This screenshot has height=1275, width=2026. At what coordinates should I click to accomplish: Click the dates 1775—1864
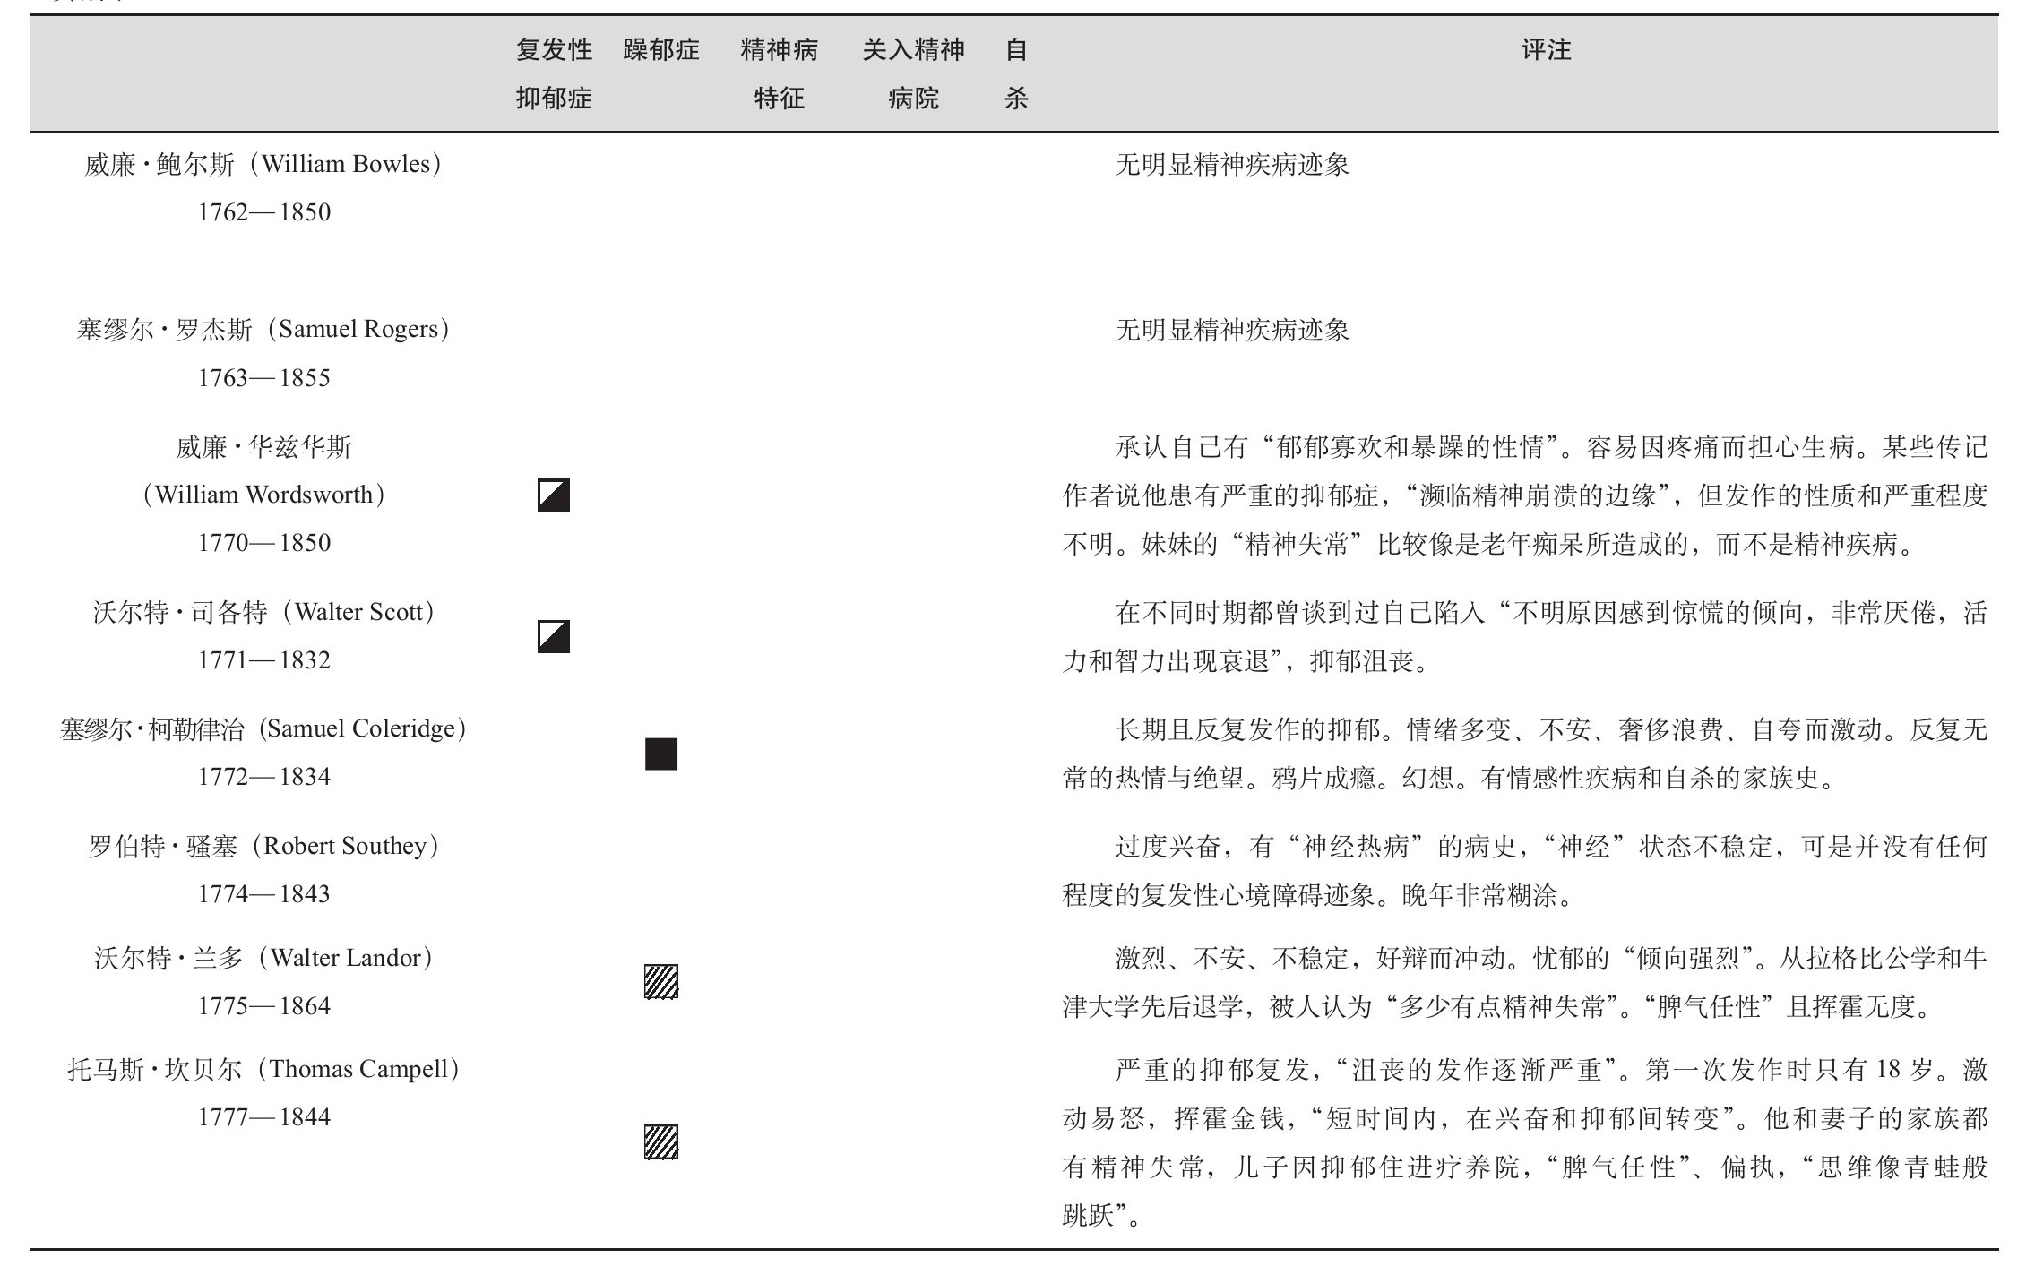click(x=264, y=1006)
